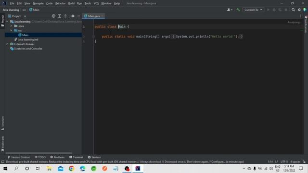
Task: Click the UTF-8 encoding indicator
Action: click(x=284, y=162)
